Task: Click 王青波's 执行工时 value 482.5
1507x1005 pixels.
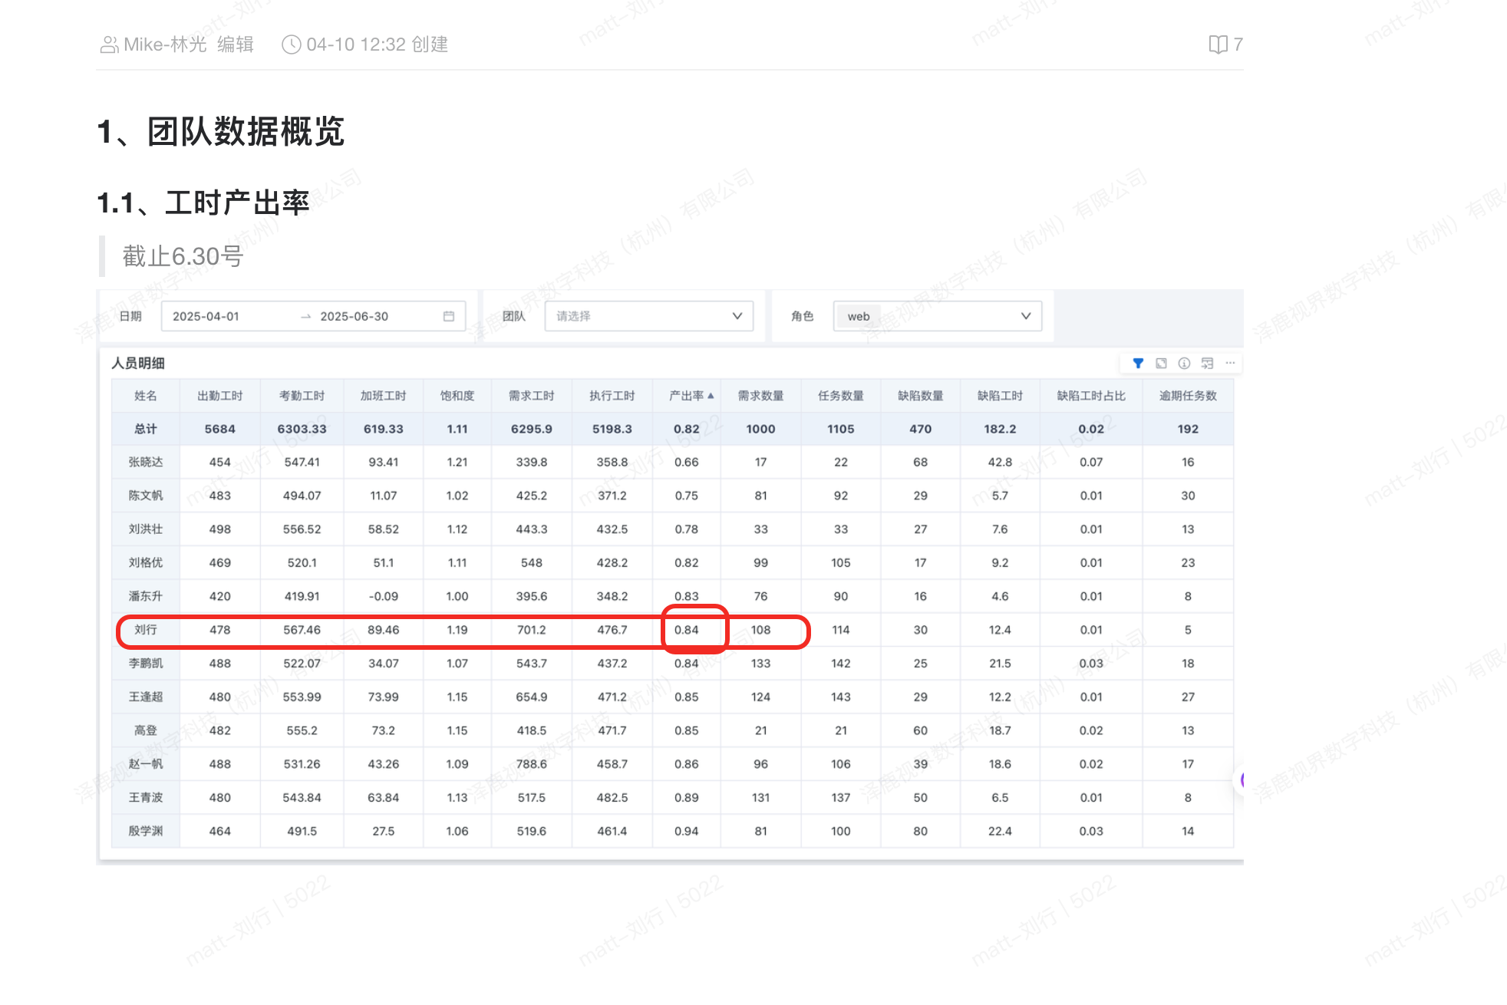Action: click(612, 798)
